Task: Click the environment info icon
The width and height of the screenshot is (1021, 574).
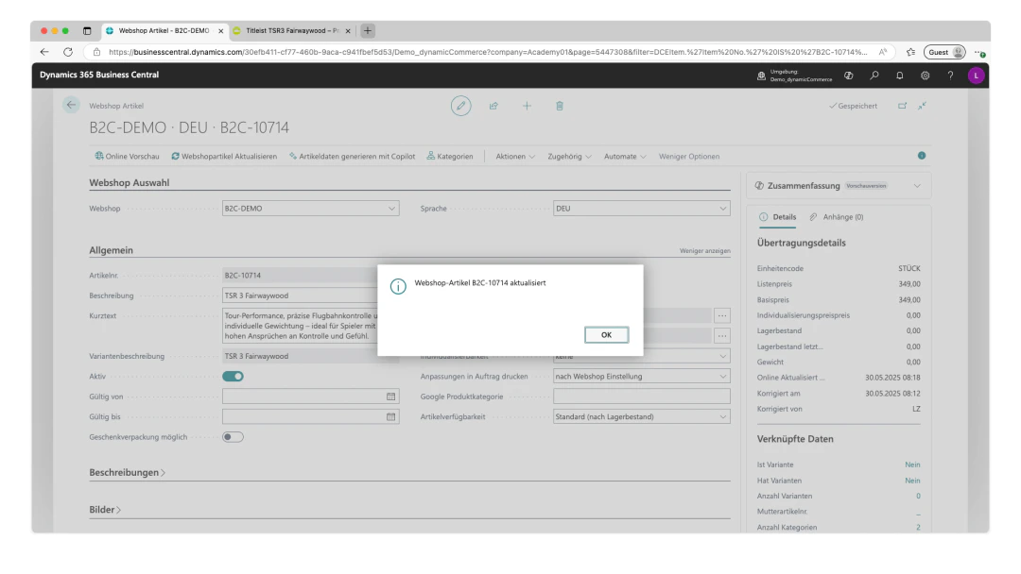Action: pos(760,76)
